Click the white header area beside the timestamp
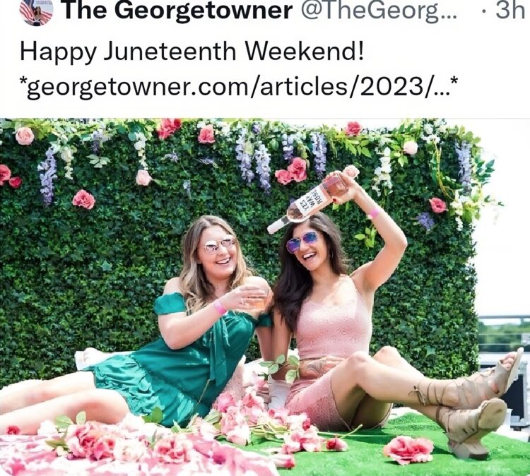 point(476,12)
